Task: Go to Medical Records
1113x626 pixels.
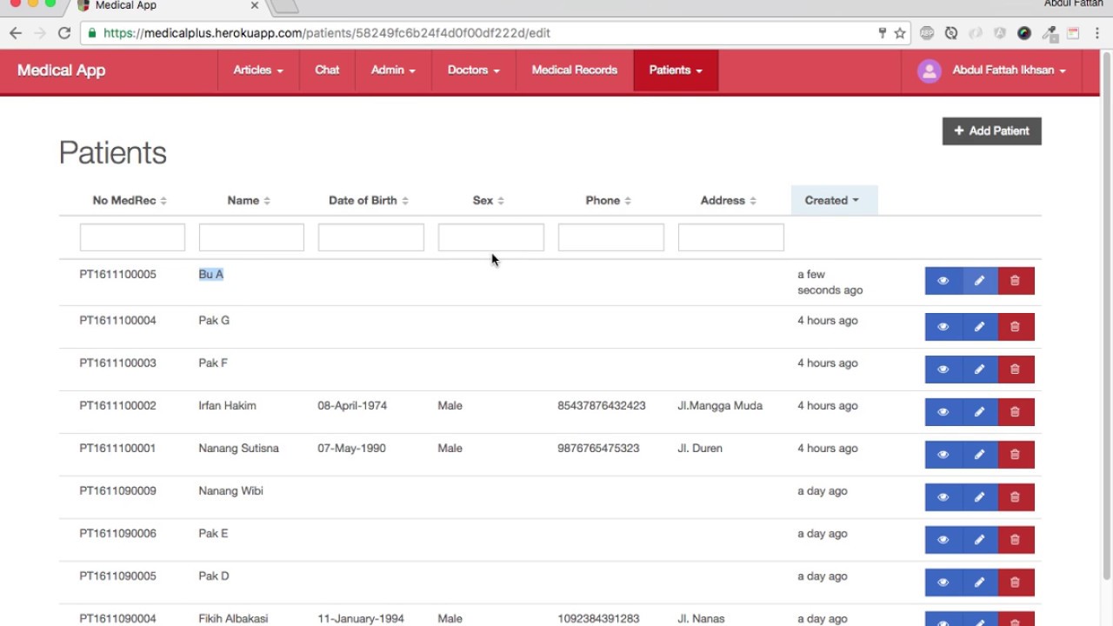Action: click(575, 70)
